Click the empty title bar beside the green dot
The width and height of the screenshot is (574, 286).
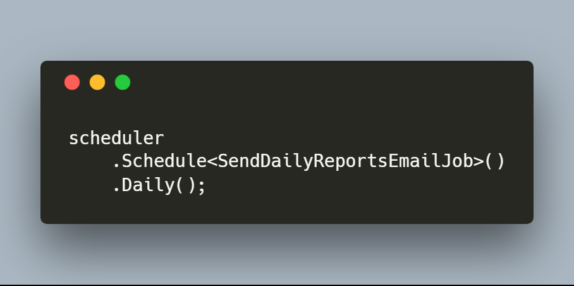coord(329,82)
